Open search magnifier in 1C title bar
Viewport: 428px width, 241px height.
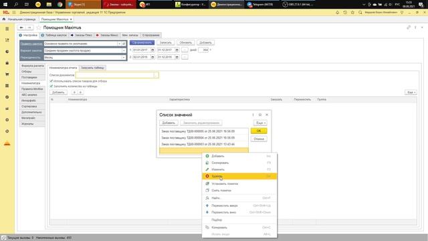pyautogui.click(x=360, y=12)
